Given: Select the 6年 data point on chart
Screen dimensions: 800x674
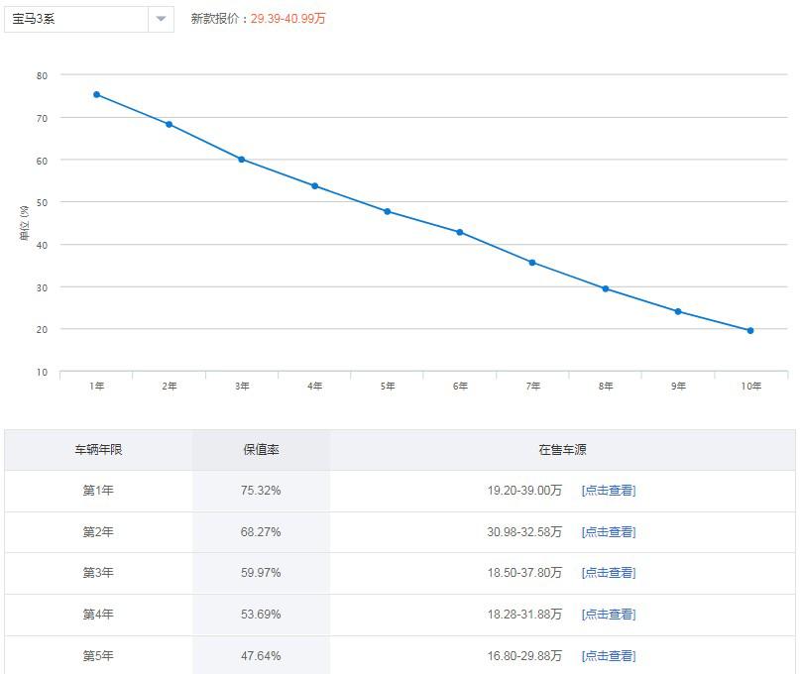Looking at the screenshot, I should click(460, 233).
